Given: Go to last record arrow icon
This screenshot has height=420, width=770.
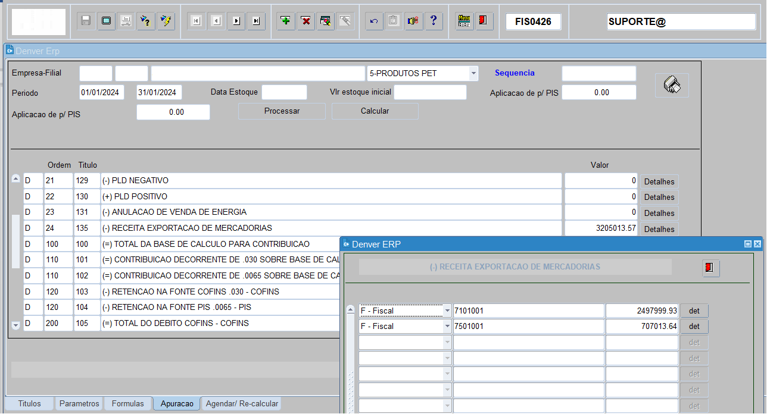Looking at the screenshot, I should [x=256, y=21].
